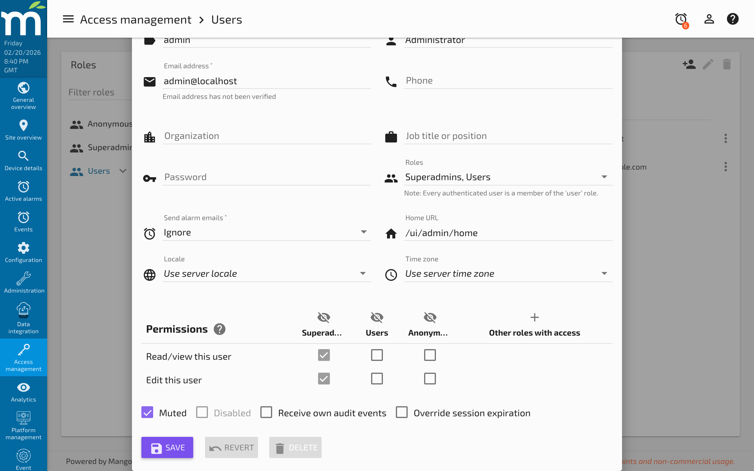Check Receive own audit events
Image resolution: width=754 pixels, height=471 pixels.
tap(266, 412)
